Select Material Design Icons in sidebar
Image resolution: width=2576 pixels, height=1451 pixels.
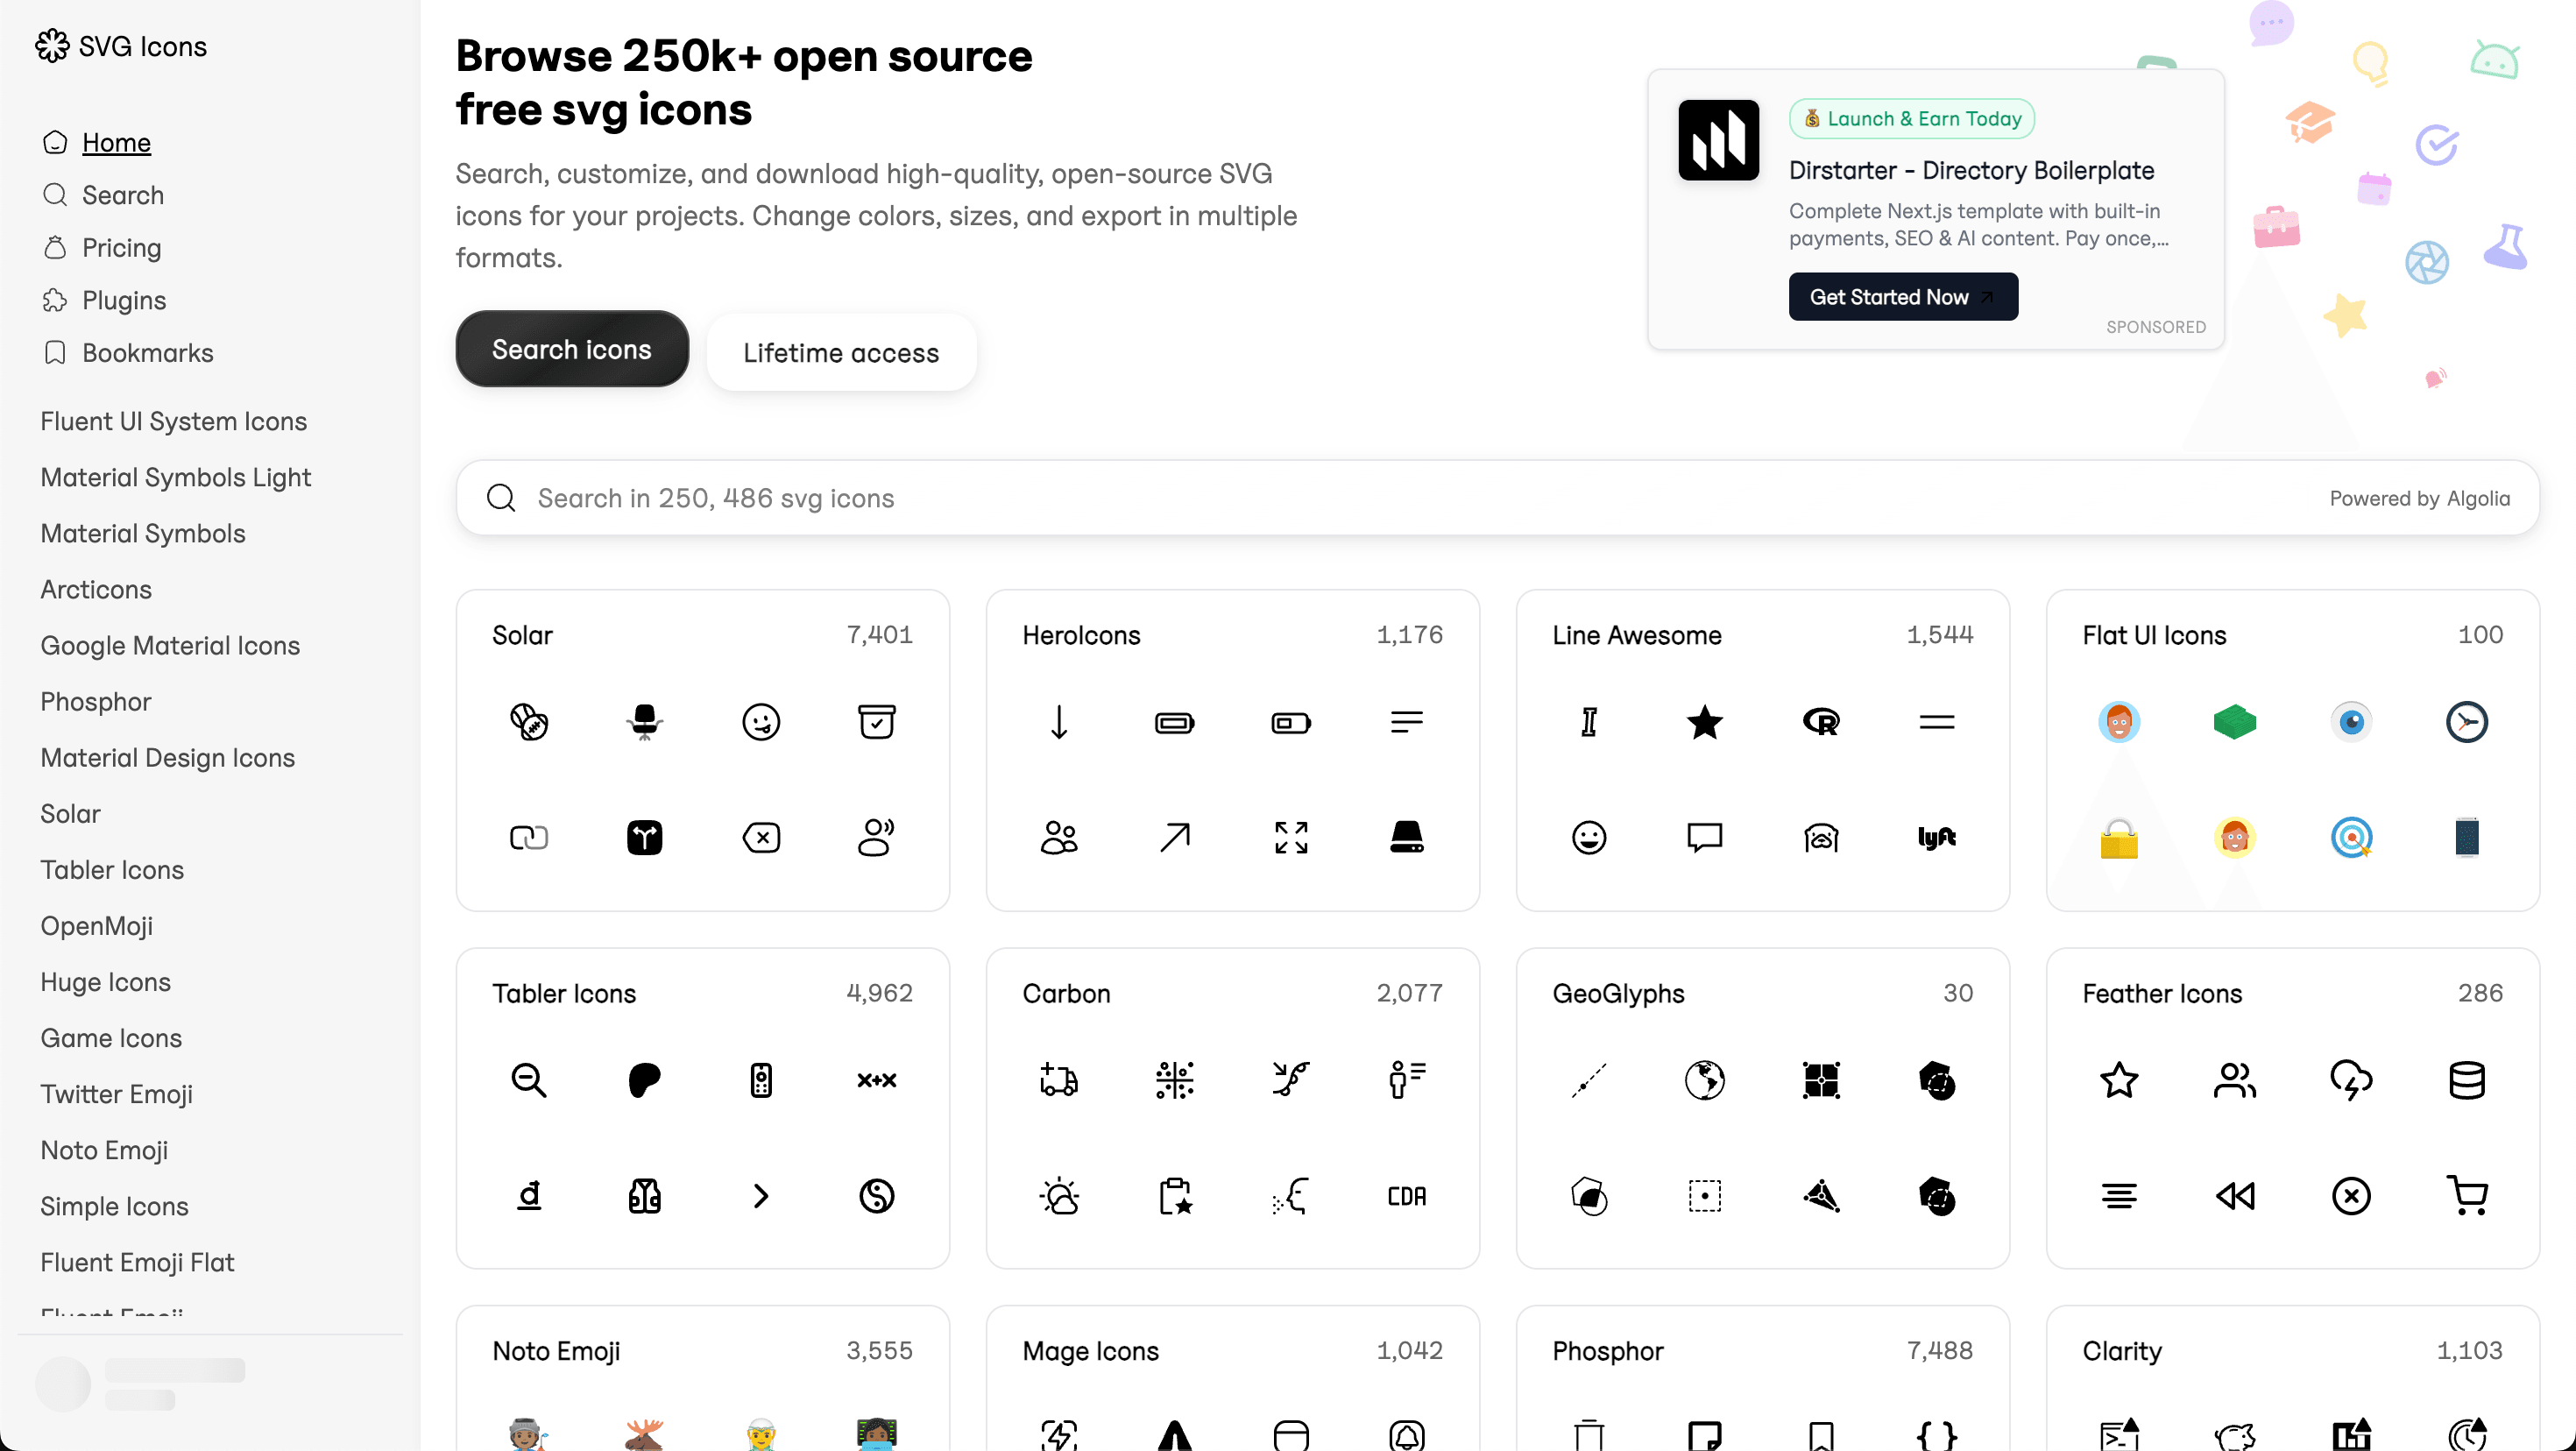167,757
